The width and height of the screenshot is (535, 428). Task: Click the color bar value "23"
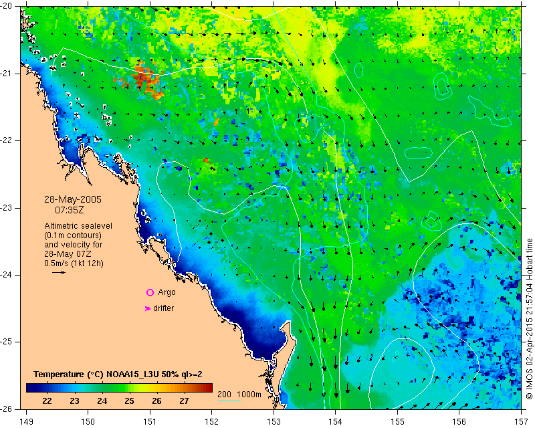pos(74,401)
